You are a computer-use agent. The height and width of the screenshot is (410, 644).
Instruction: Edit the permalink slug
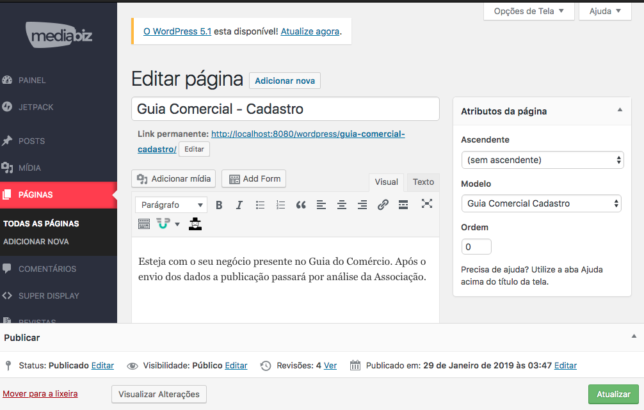(194, 150)
